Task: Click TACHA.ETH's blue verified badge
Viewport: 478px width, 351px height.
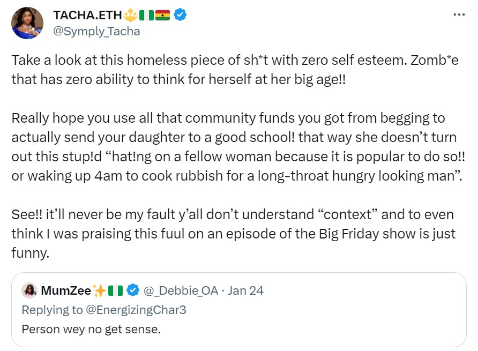Action: [x=181, y=16]
